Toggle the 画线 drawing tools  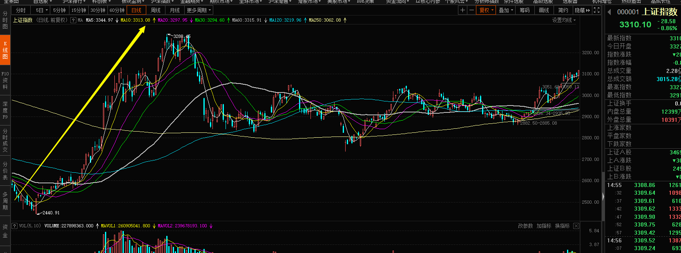pyautogui.click(x=544, y=10)
